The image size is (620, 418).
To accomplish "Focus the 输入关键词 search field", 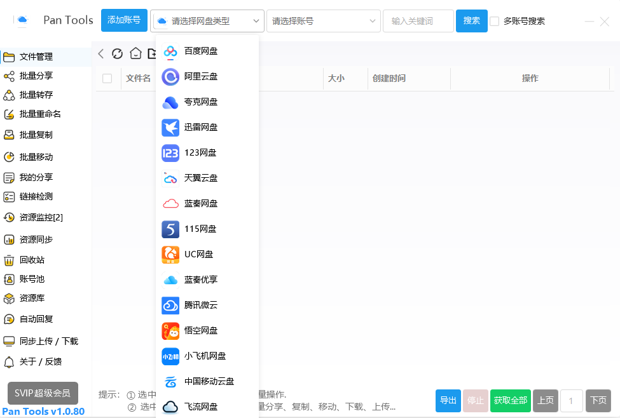I will 418,21.
